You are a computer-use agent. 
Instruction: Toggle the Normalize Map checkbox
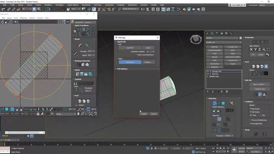click(x=250, y=124)
